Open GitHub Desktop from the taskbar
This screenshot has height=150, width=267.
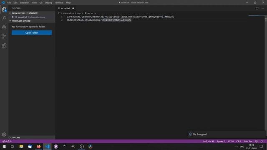pos(56,146)
